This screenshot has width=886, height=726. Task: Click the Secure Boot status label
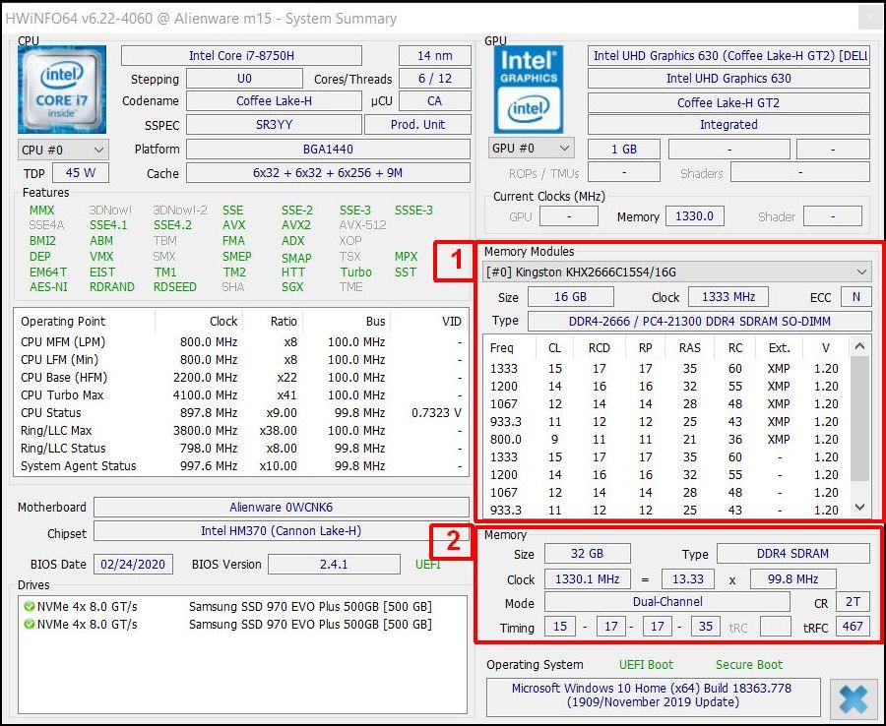coord(749,664)
